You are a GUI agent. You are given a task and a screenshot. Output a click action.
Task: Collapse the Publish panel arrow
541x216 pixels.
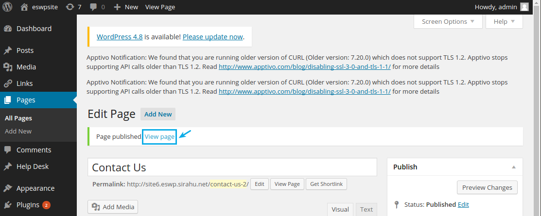click(514, 167)
